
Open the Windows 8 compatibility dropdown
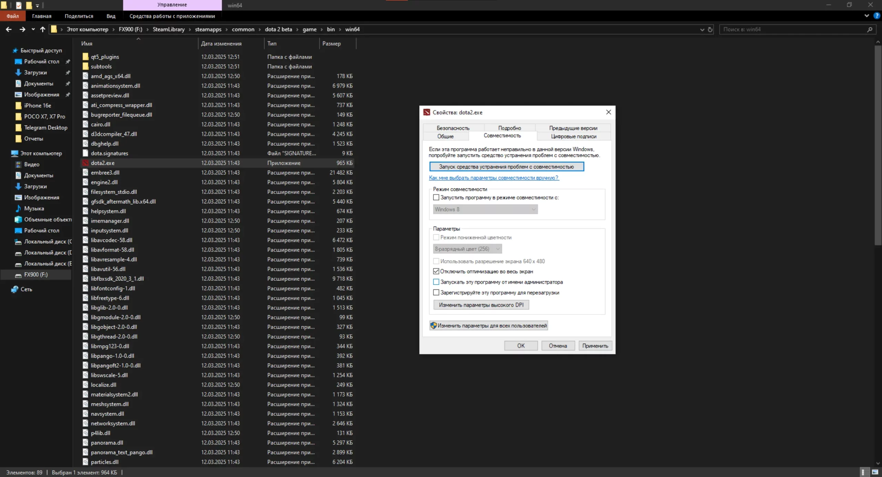pos(485,209)
